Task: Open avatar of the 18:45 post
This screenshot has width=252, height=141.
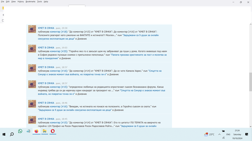Action: click(32, 120)
